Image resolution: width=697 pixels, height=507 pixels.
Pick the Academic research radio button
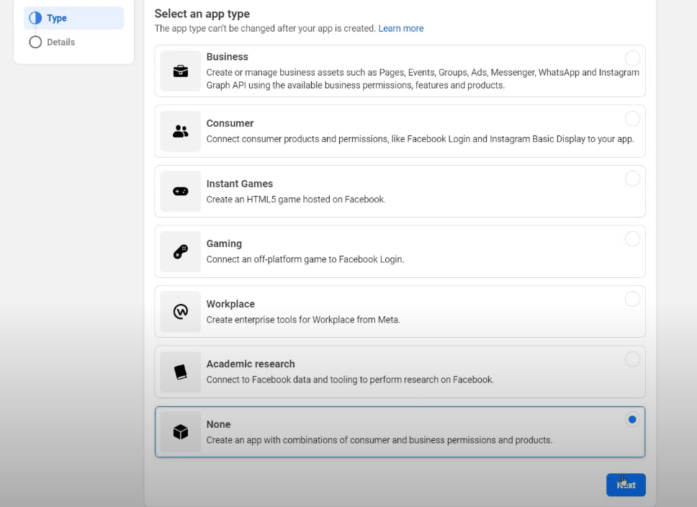pos(632,359)
